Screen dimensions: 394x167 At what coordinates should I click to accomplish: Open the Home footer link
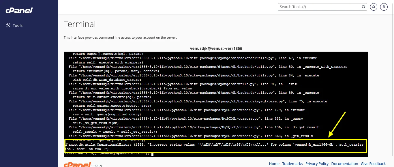[274, 164]
